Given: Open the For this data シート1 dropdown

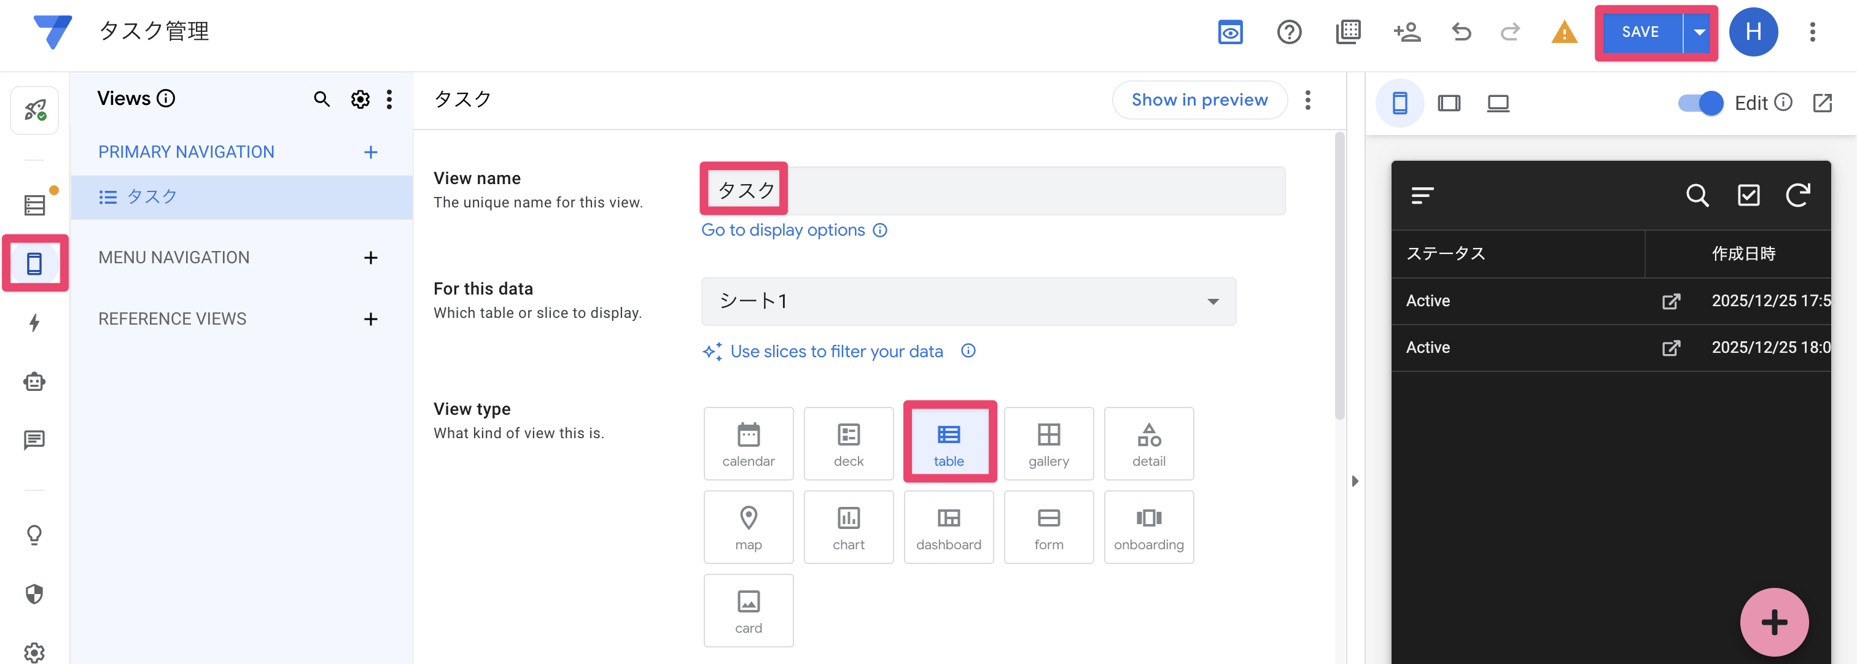Looking at the screenshot, I should point(968,301).
